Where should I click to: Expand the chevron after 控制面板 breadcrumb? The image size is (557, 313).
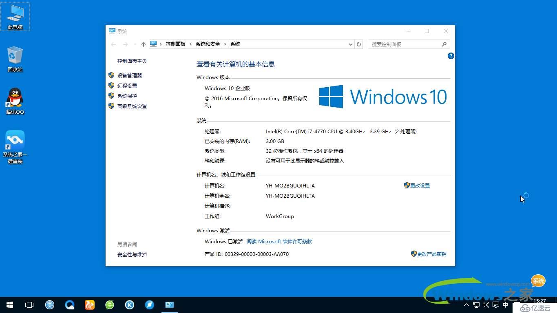tap(191, 44)
